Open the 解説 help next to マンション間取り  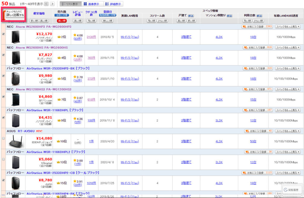click(229, 16)
